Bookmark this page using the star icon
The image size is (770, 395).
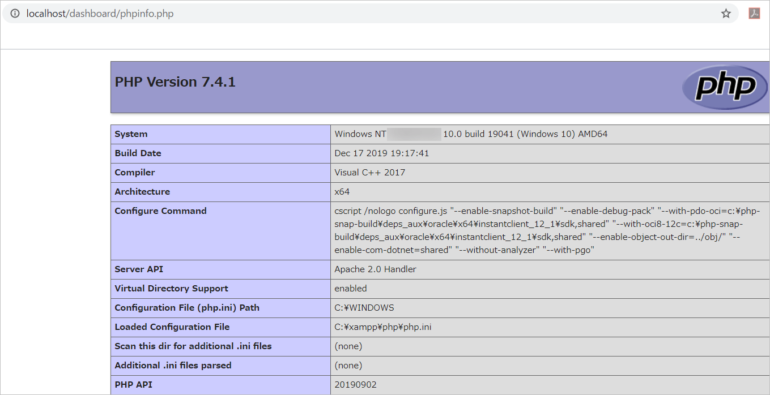(x=726, y=13)
